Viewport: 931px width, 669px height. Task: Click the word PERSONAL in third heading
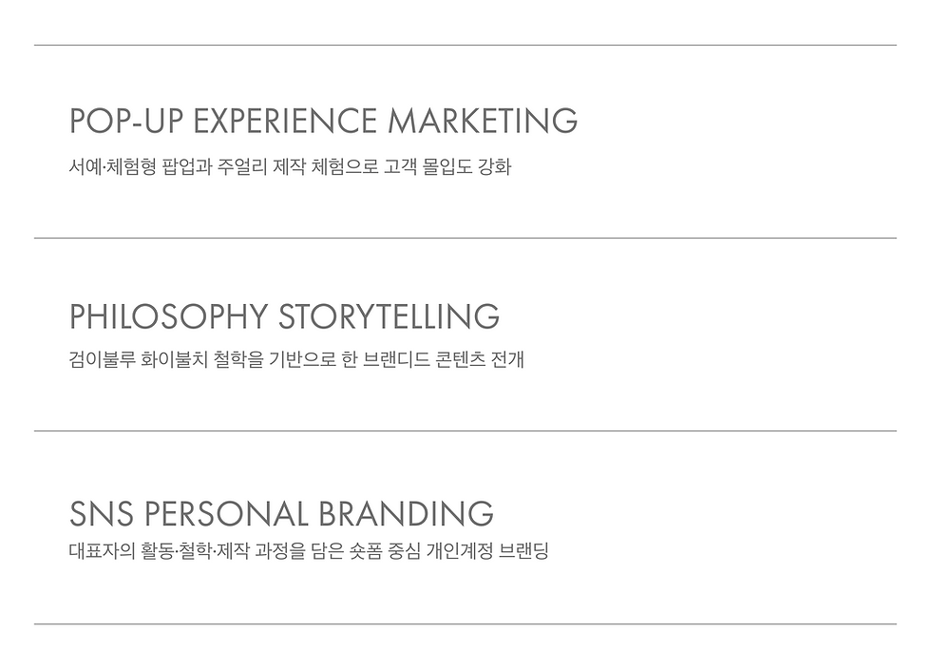[x=226, y=514]
